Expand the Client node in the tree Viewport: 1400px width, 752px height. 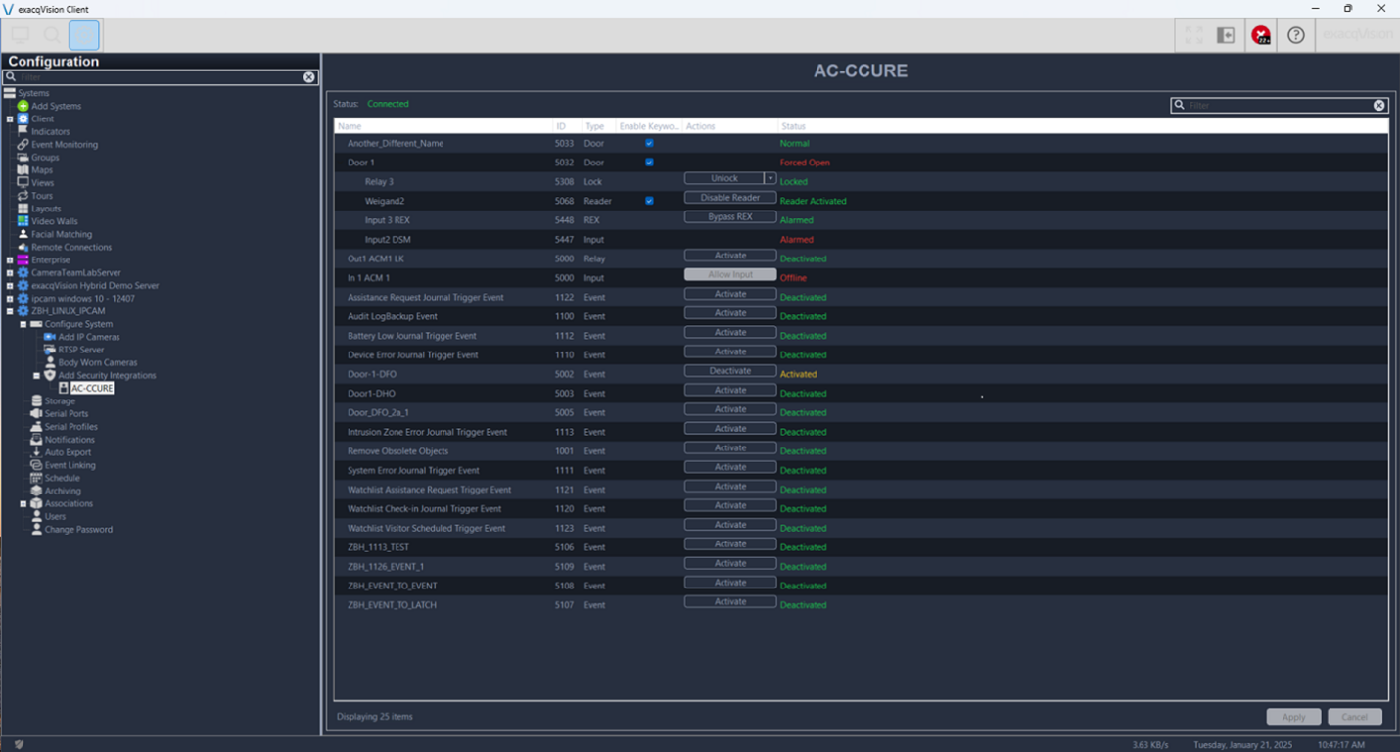[10, 118]
